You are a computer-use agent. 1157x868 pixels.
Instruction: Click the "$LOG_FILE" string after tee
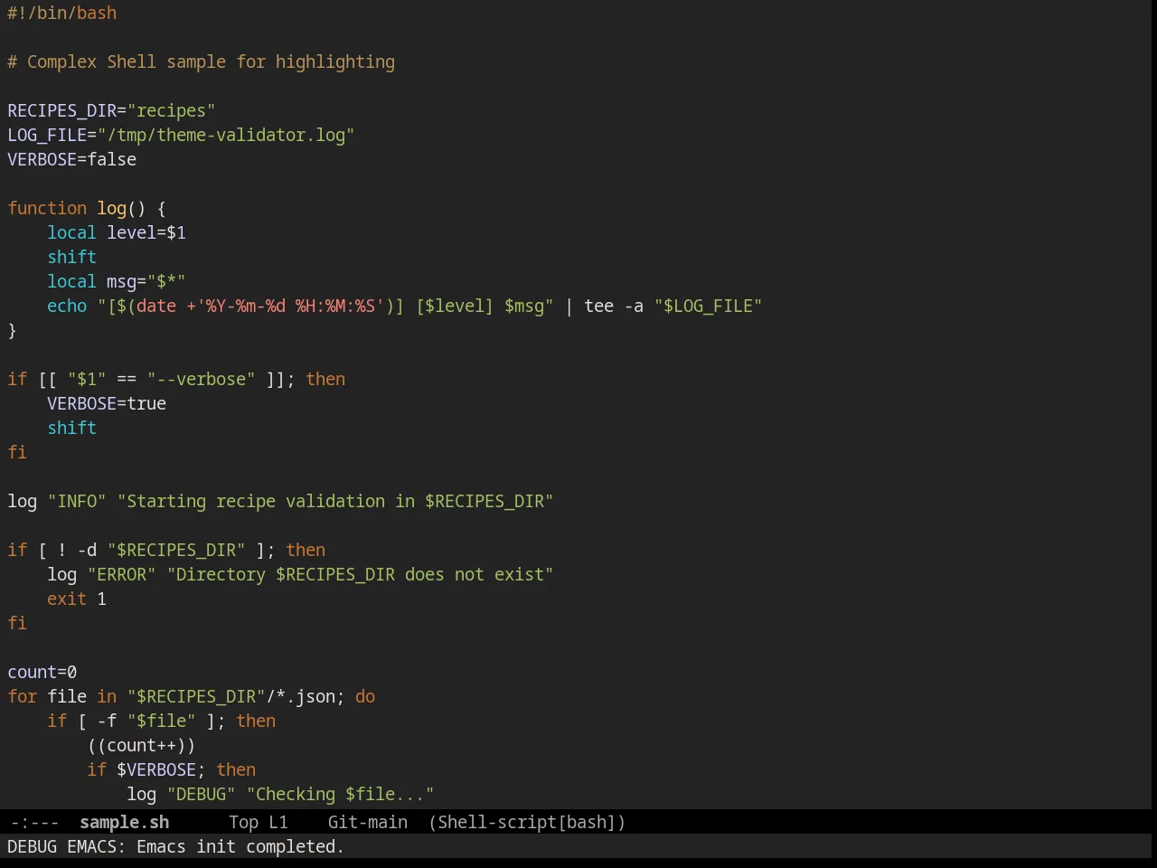point(709,306)
